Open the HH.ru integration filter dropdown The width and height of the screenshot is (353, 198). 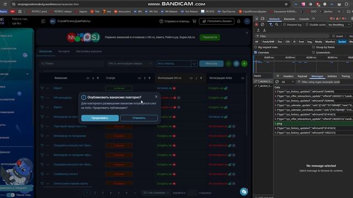(x=130, y=64)
